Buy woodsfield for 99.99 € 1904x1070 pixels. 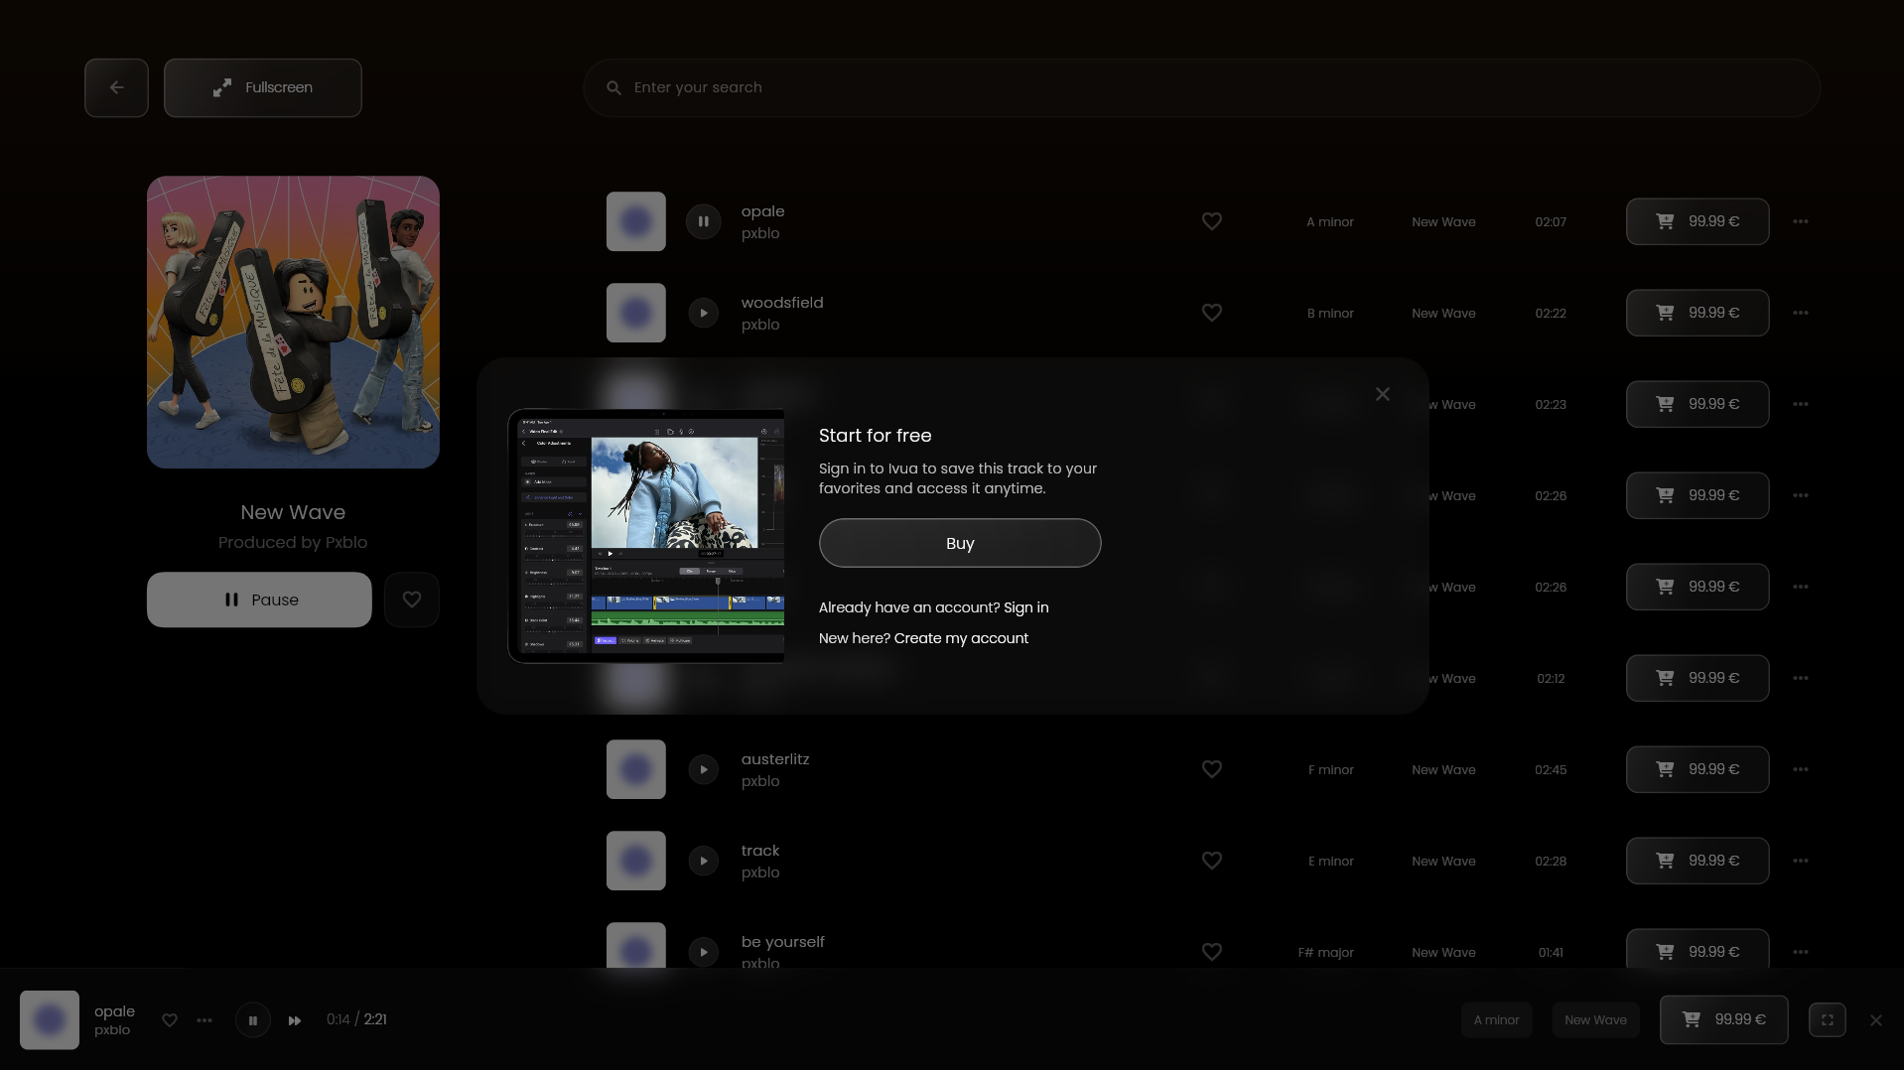(x=1698, y=313)
